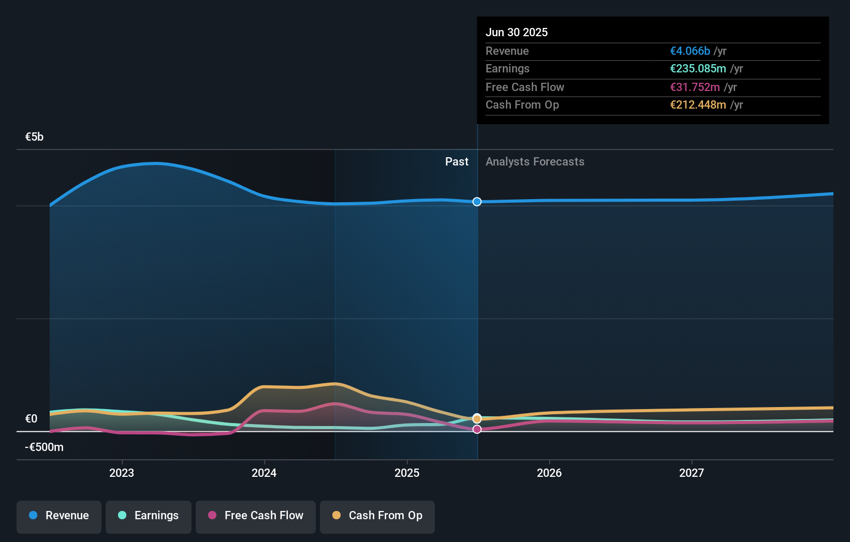This screenshot has height=542, width=850.
Task: Click the €0 y-axis label
Action: point(31,419)
